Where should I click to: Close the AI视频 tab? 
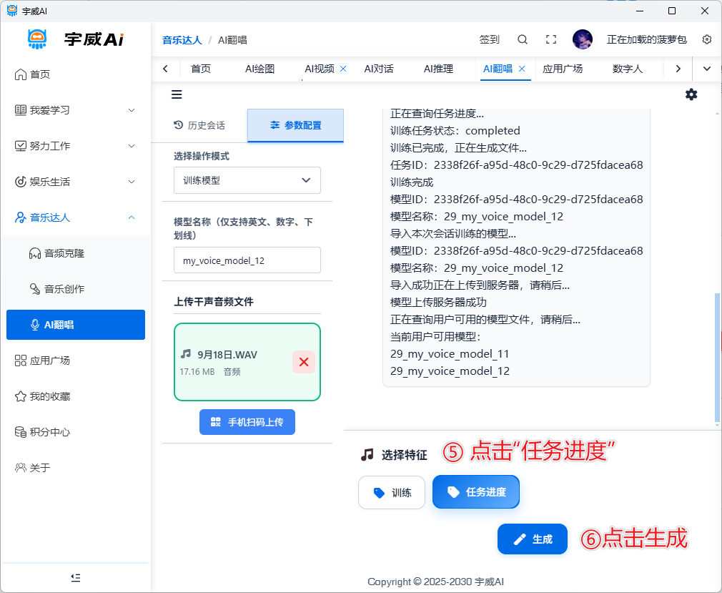pyautogui.click(x=343, y=69)
